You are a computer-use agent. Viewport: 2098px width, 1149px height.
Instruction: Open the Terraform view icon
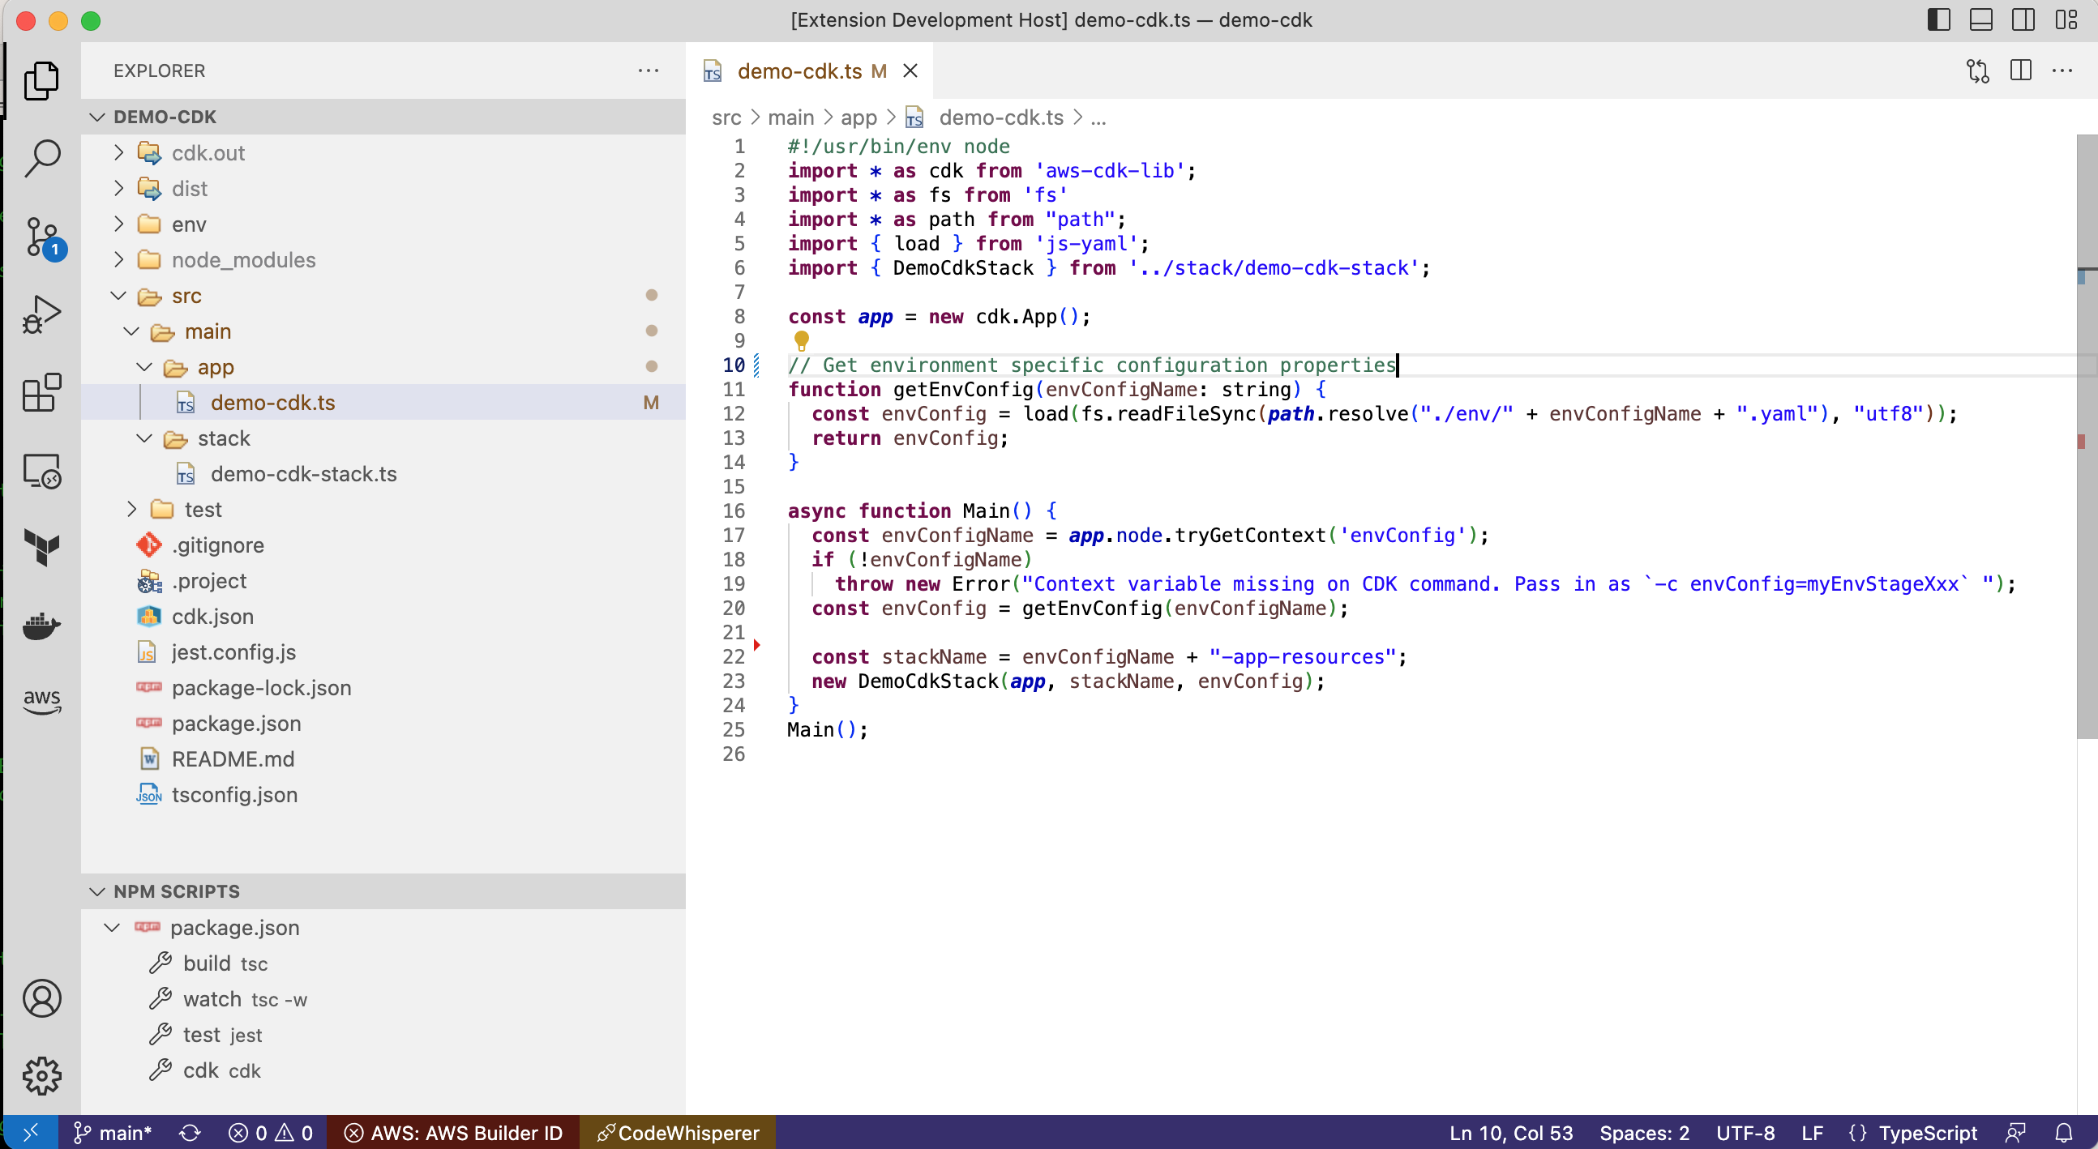click(42, 547)
